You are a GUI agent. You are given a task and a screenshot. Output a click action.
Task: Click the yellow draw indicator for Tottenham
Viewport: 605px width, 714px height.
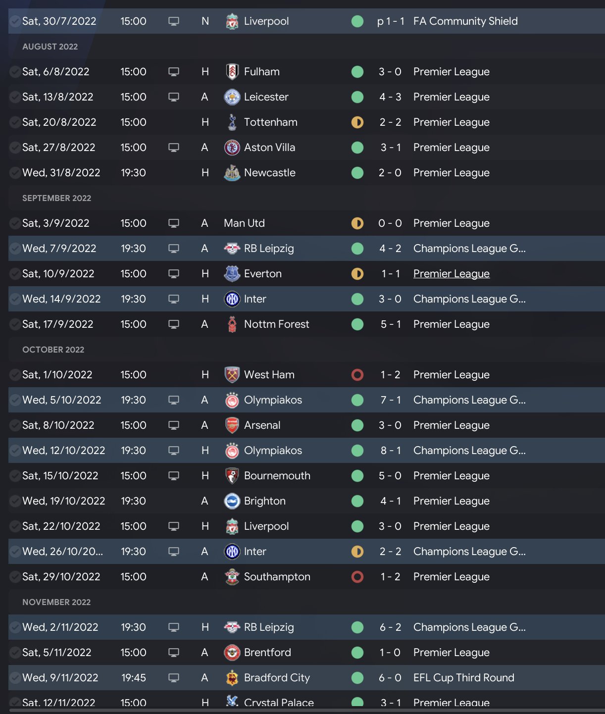[x=357, y=122]
